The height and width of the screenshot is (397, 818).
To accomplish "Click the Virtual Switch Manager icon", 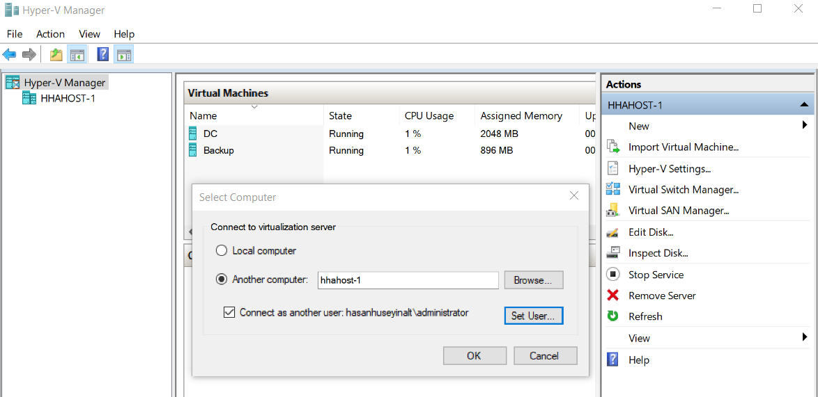I will (613, 189).
